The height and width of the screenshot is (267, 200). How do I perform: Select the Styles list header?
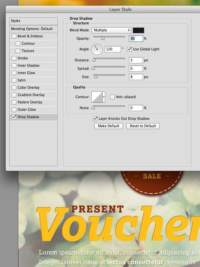tap(34, 21)
